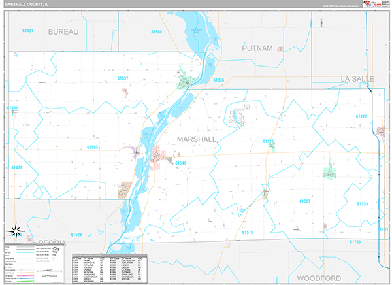Click ZIP code label 61570
The height and width of the screenshot is (285, 392).
tap(248, 233)
